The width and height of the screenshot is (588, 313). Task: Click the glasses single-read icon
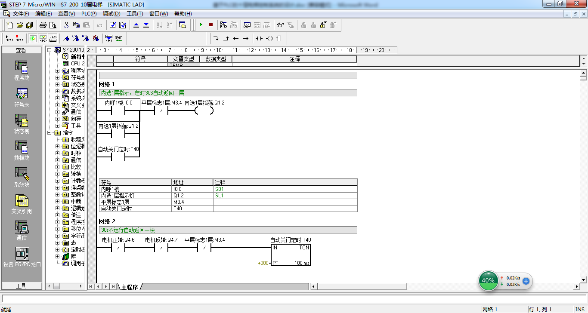coord(280,25)
